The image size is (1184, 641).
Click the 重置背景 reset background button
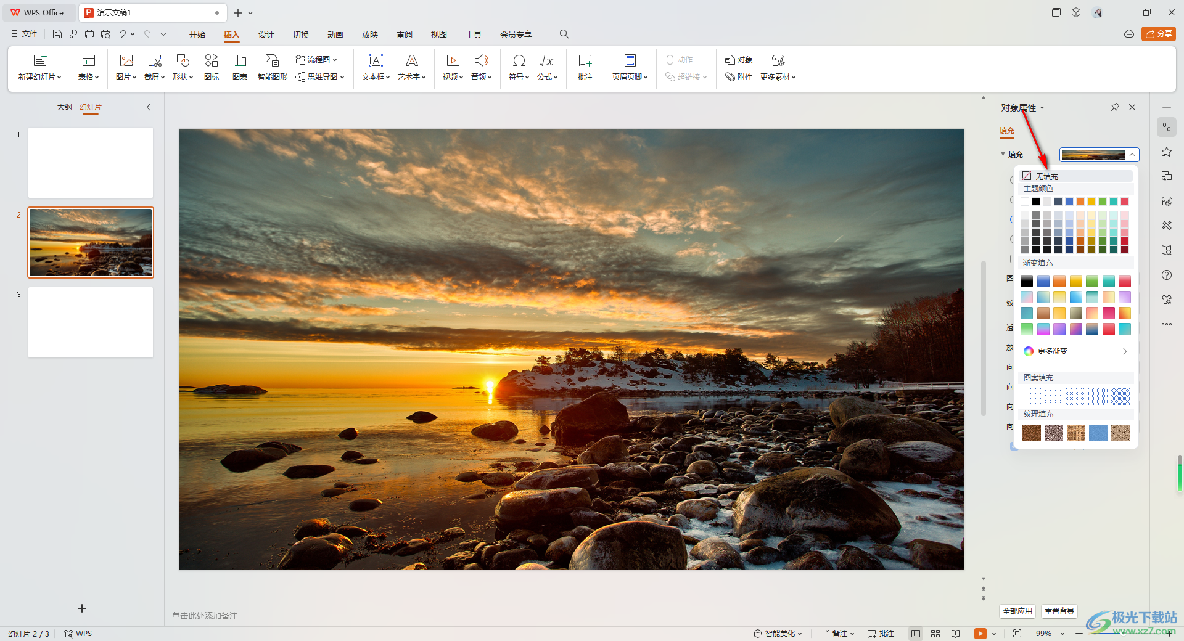[x=1059, y=611]
